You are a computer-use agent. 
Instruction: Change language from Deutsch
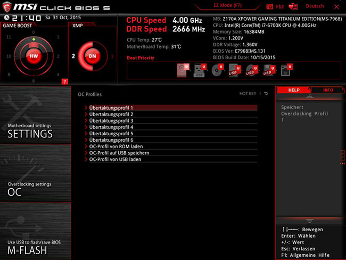coord(315,6)
